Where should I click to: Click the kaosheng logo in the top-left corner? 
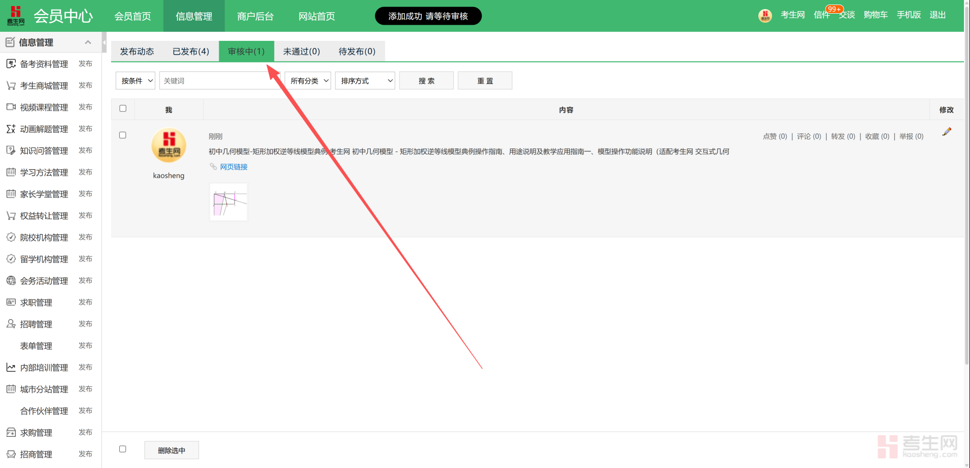pyautogui.click(x=16, y=16)
